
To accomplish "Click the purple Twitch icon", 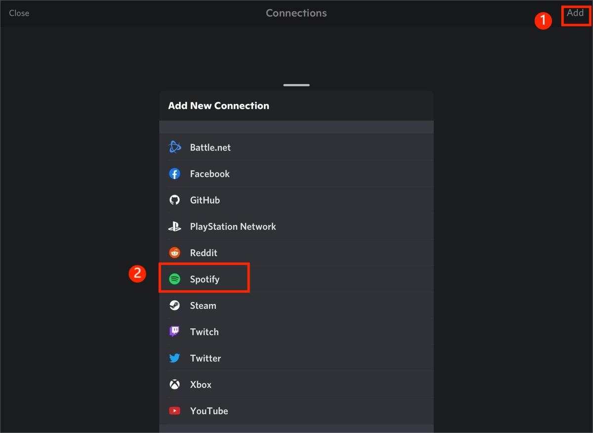I will click(x=174, y=332).
